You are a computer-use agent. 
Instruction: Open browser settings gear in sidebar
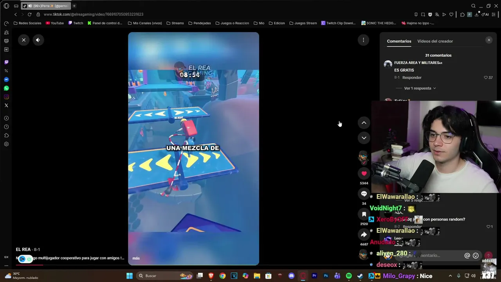(x=6, y=144)
